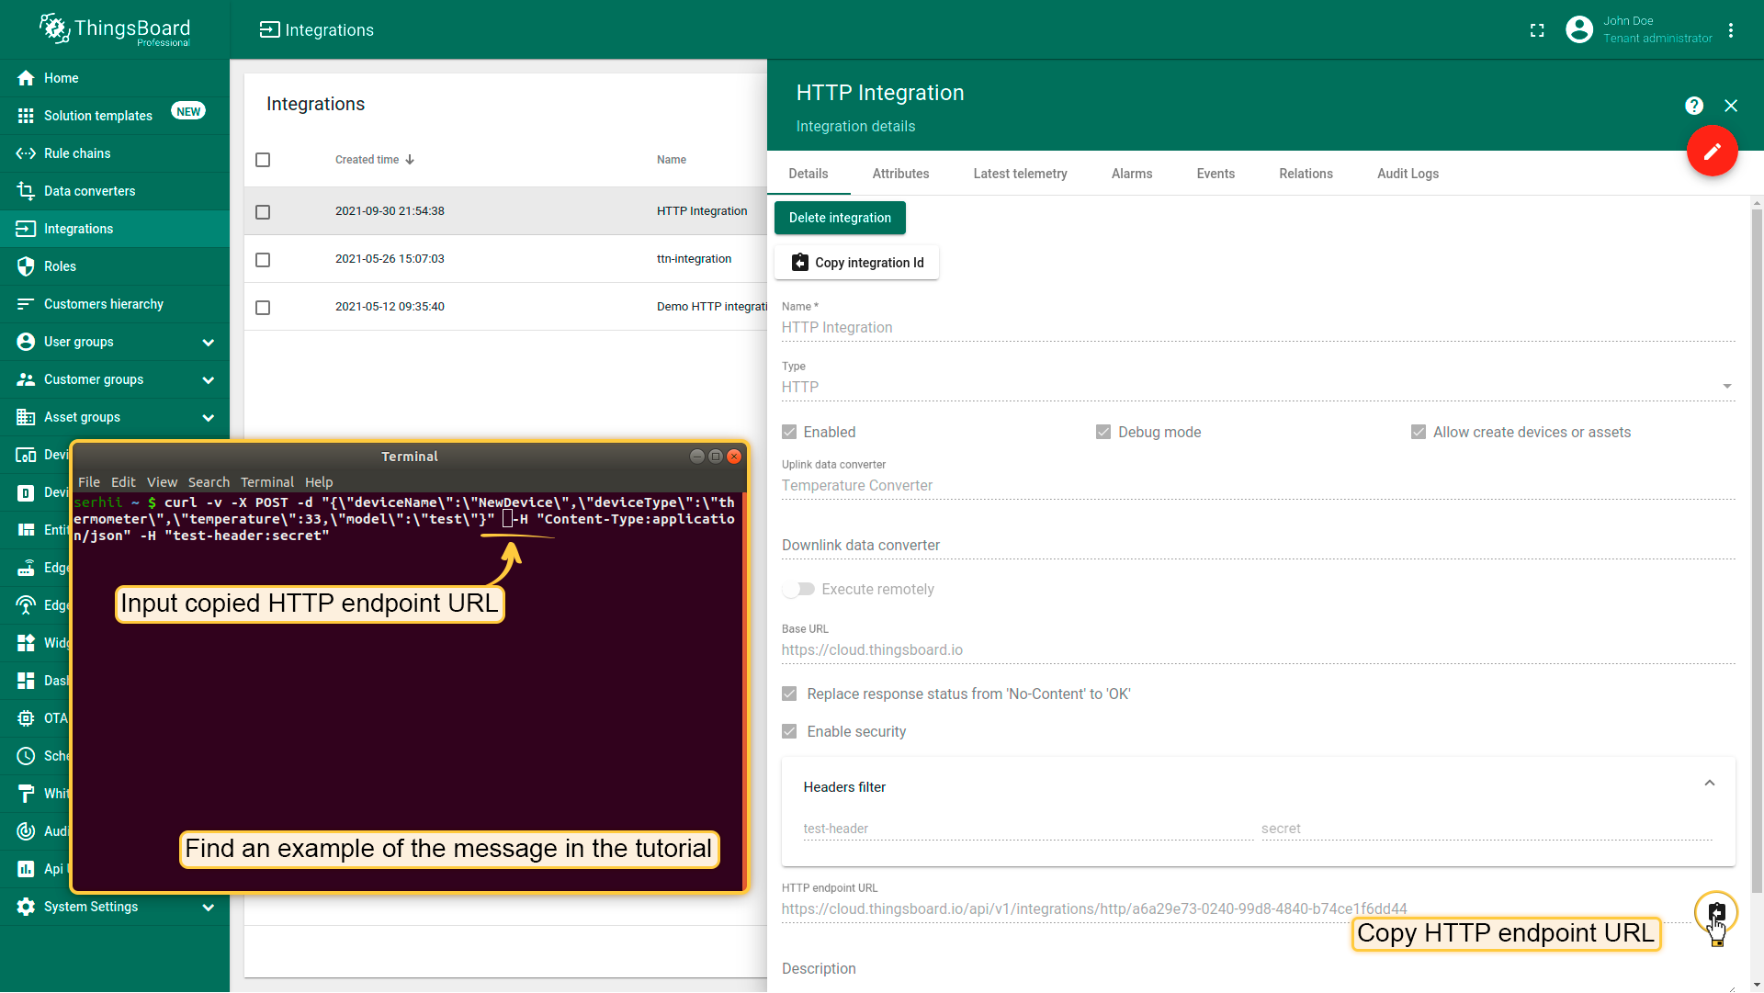The height and width of the screenshot is (993, 1764).
Task: Click the Copy integration Id button
Action: coord(856,263)
